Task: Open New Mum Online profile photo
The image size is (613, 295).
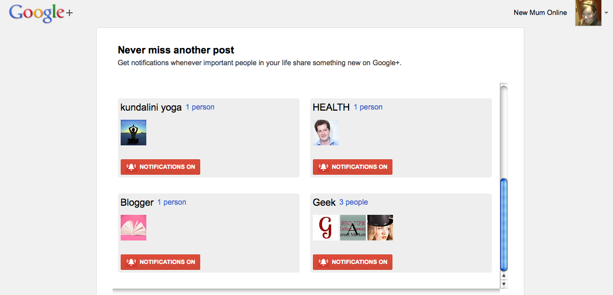Action: 588,13
